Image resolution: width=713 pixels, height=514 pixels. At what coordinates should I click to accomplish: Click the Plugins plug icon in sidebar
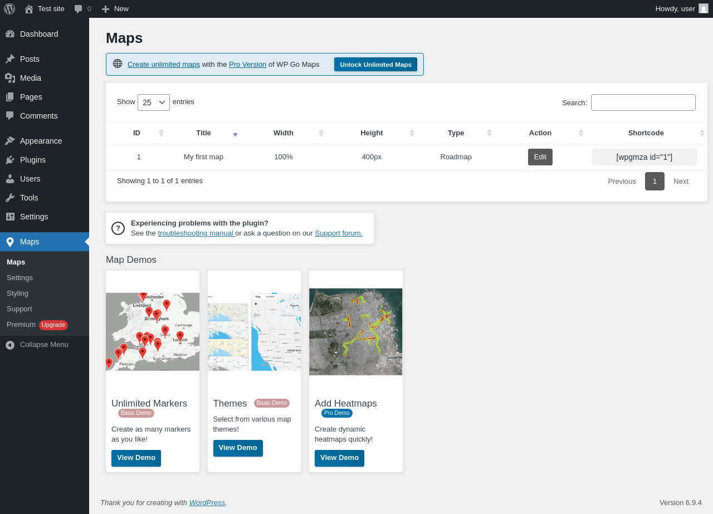coord(10,160)
